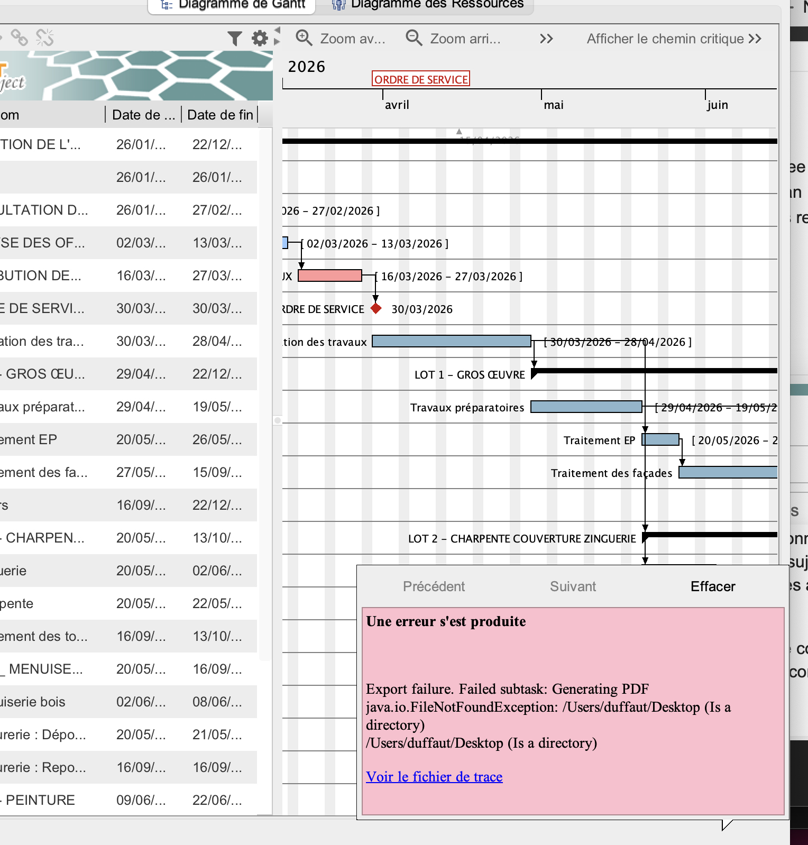Screen dimensions: 808x845
Task: Select the pink 16/03–27/03 task bar
Action: pos(330,275)
